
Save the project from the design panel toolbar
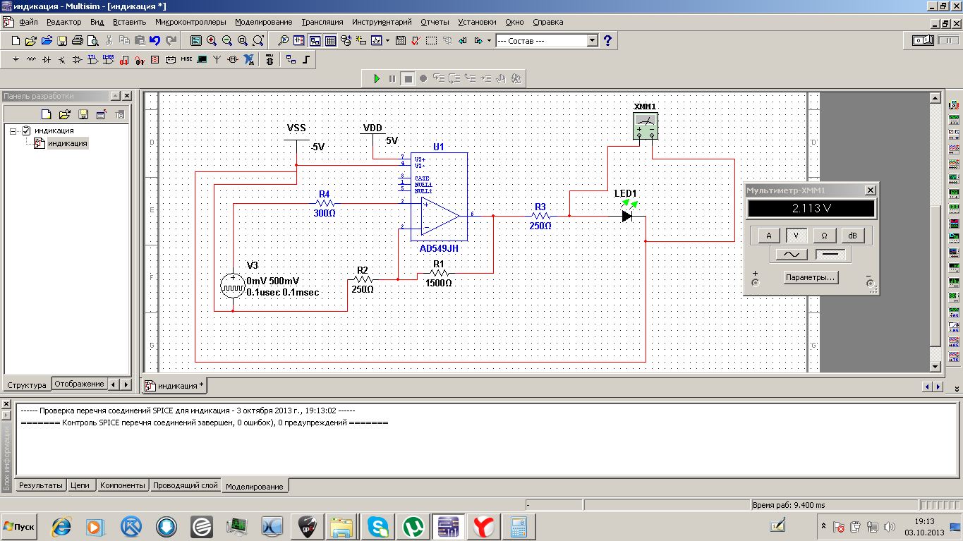(x=83, y=114)
